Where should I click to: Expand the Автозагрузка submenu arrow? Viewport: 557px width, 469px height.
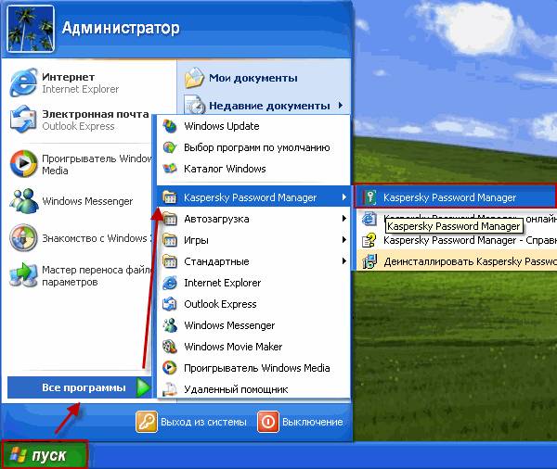click(343, 219)
